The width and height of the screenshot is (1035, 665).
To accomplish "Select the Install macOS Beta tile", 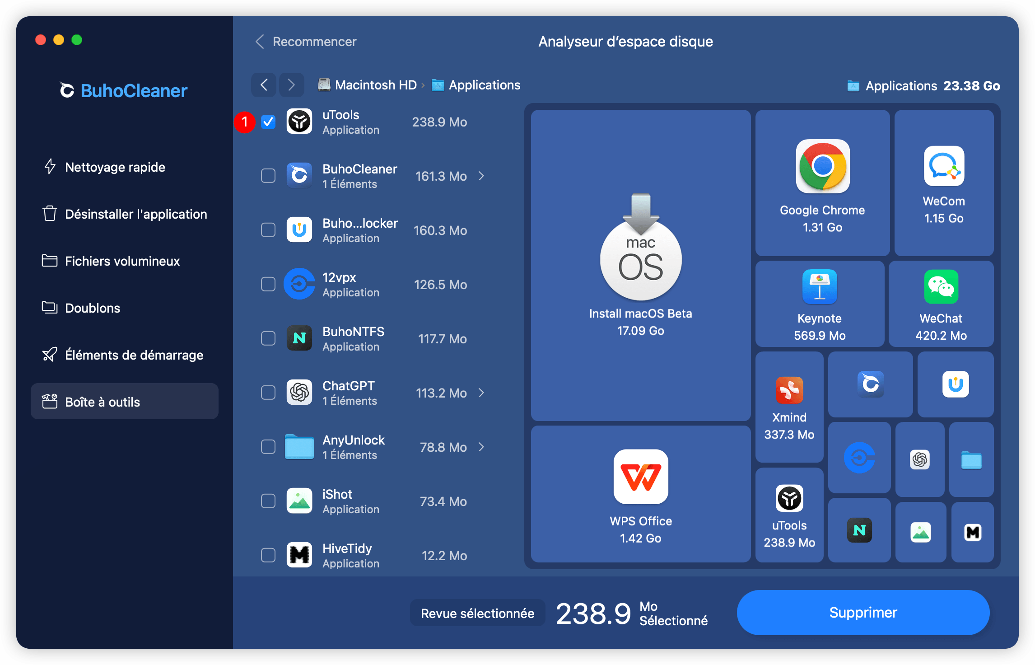I will tap(641, 265).
